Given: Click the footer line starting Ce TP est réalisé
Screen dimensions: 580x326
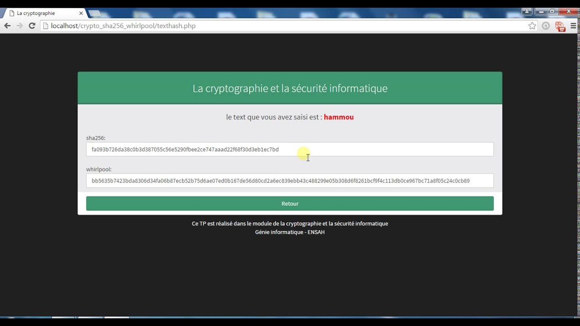Looking at the screenshot, I should click(x=290, y=223).
